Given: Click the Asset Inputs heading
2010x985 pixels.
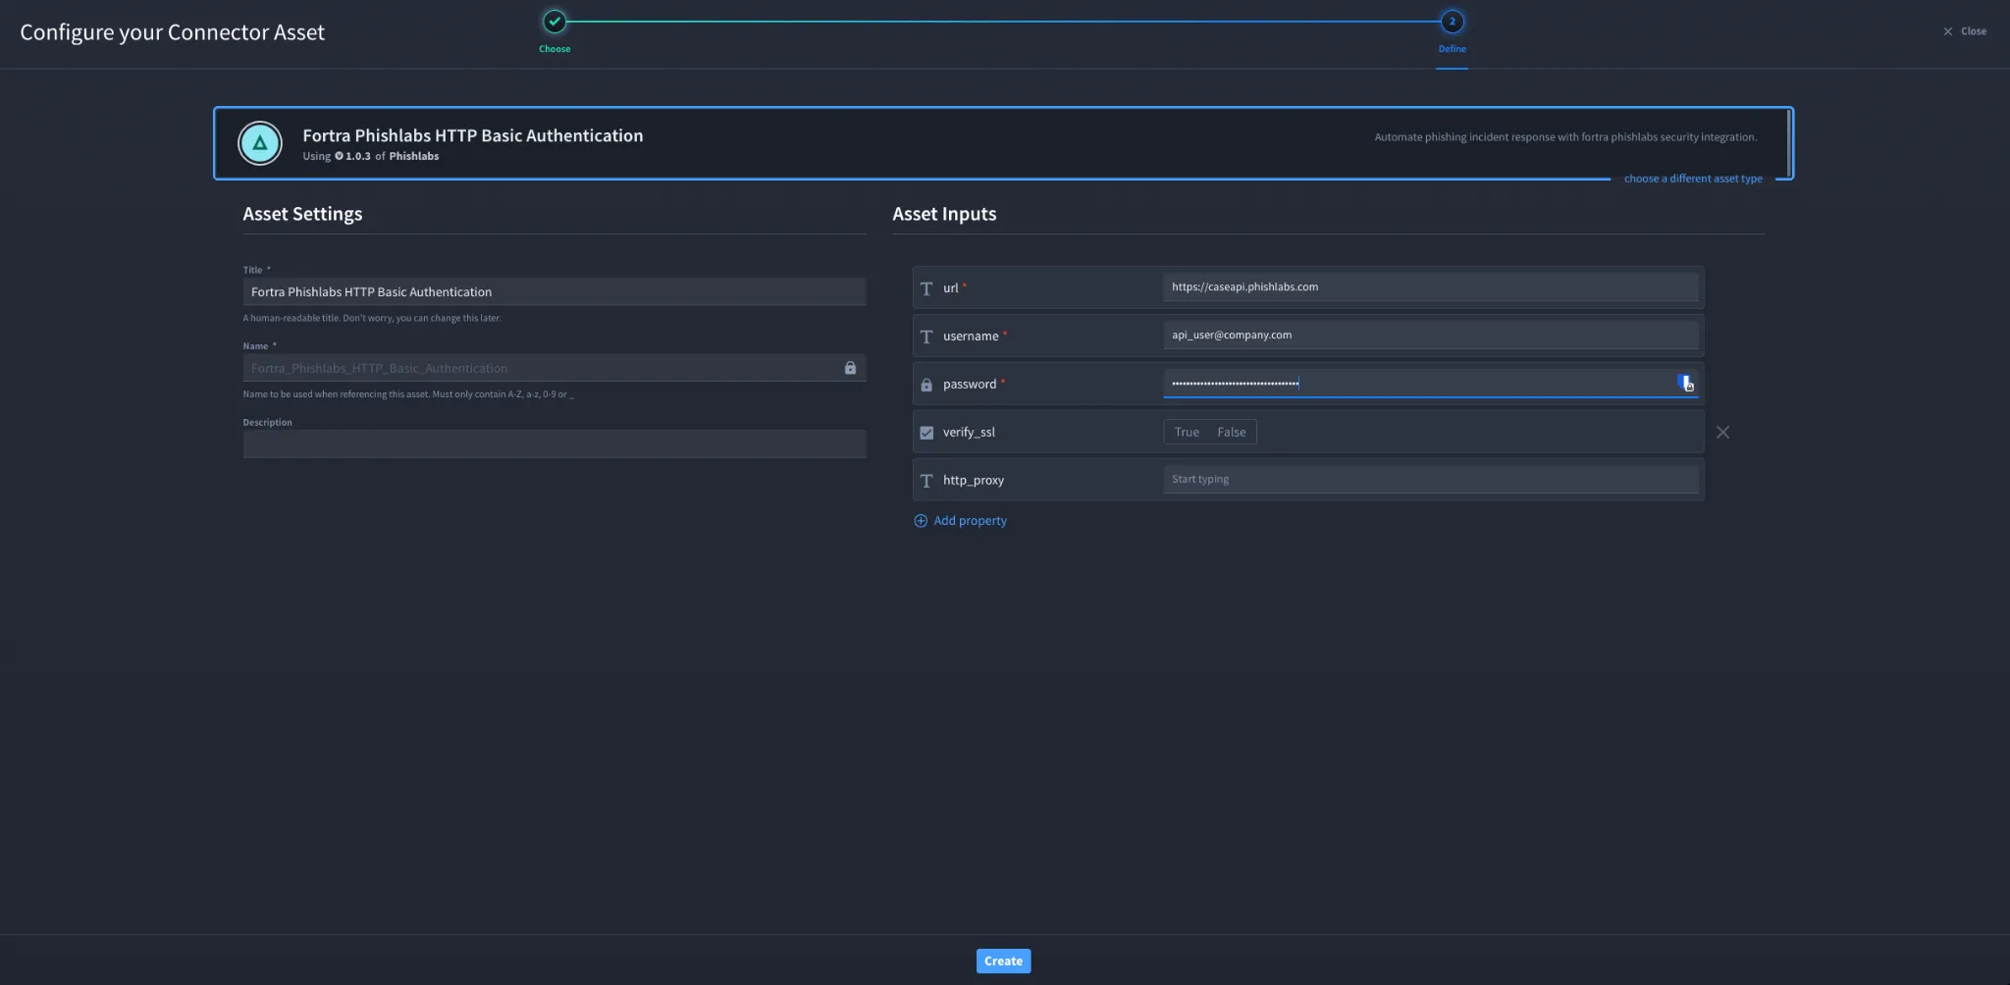Looking at the screenshot, I should (x=944, y=214).
